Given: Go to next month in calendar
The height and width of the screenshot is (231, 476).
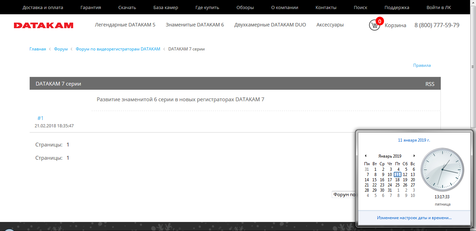Looking at the screenshot, I should pos(414,156).
